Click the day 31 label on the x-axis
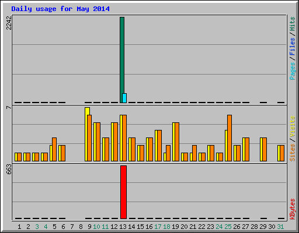This screenshot has width=299, height=233. pyautogui.click(x=280, y=227)
